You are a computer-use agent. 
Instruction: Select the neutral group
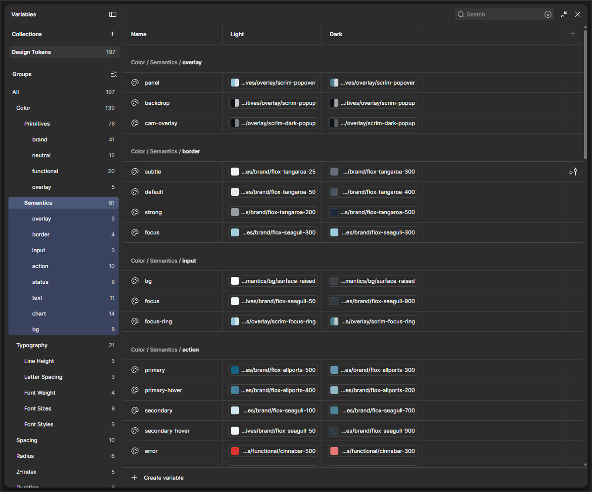tap(64, 155)
